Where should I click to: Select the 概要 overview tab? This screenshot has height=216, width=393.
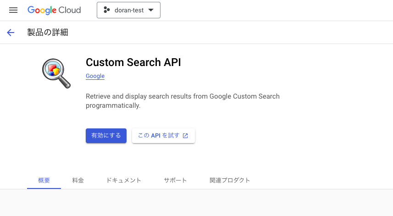pos(44,180)
